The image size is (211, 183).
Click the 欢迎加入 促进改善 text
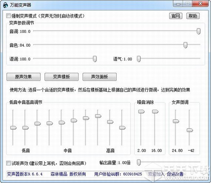click(166, 174)
